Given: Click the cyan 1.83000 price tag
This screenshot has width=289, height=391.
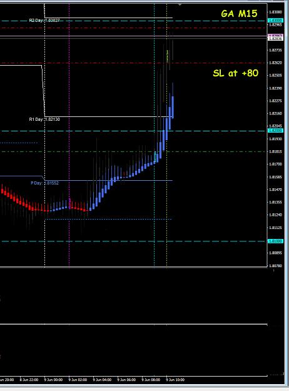Looking at the screenshot, I should (275, 21).
